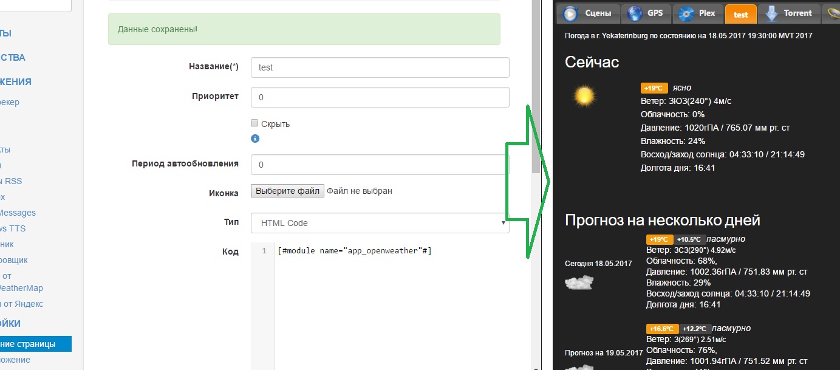Click the sun icon under Сейчас

coord(584,95)
